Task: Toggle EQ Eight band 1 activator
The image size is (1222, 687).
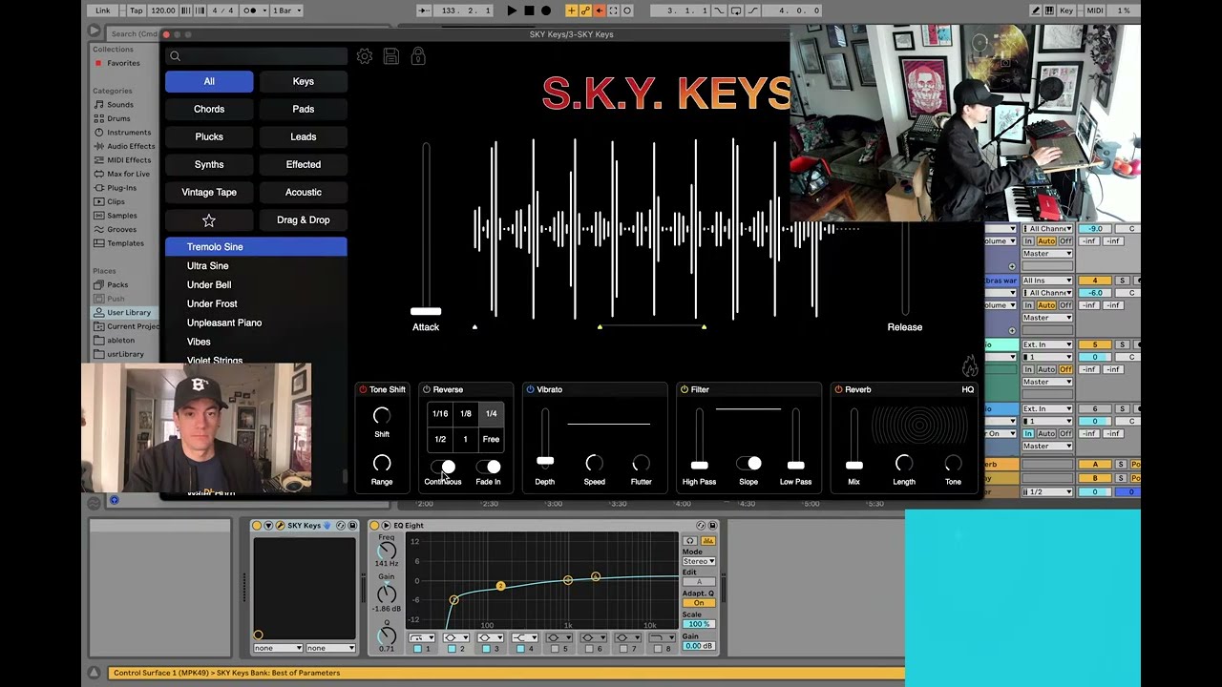Action: click(417, 648)
